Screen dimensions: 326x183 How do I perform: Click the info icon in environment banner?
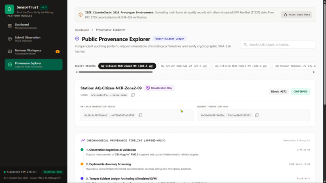coord(80,15)
